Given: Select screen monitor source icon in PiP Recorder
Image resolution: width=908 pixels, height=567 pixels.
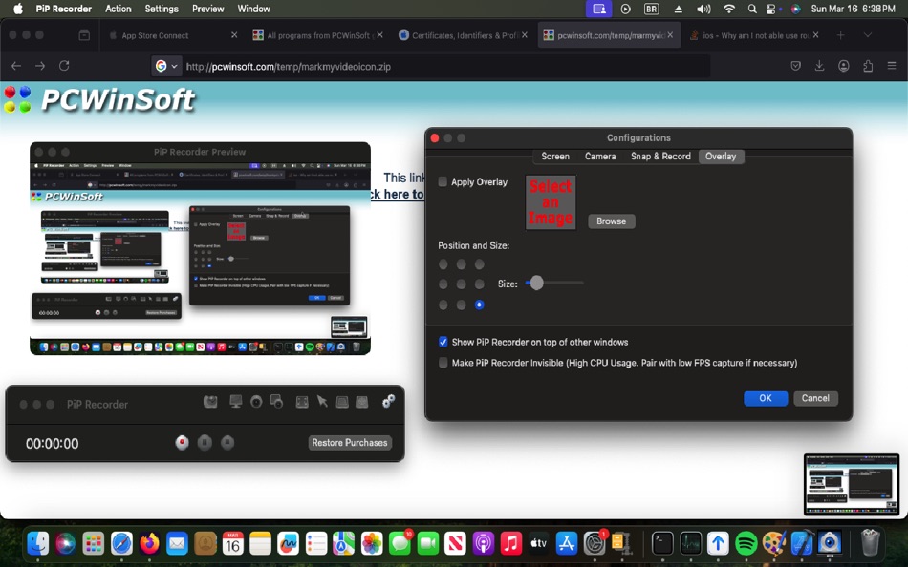Looking at the screenshot, I should (x=236, y=402).
